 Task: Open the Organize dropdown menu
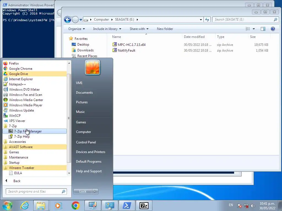[77, 29]
